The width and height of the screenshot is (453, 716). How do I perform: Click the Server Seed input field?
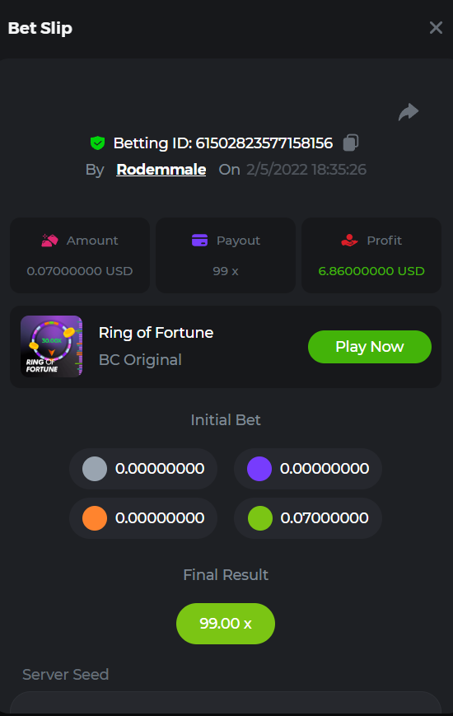click(x=226, y=703)
